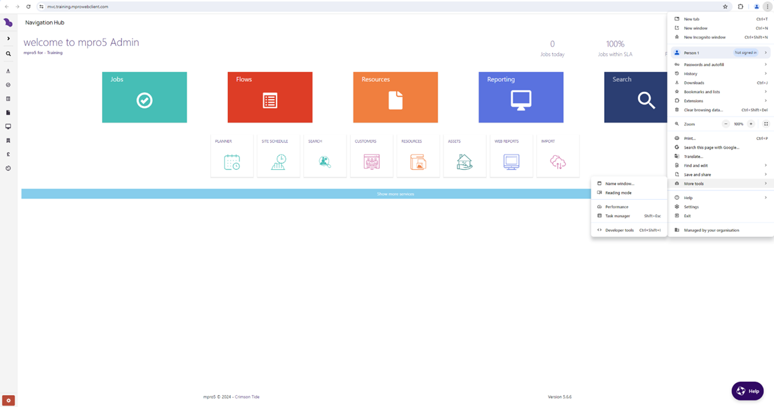Viewport: 774px width, 407px height.
Task: Expand the left sidebar with the chevron
Action: click(9, 39)
